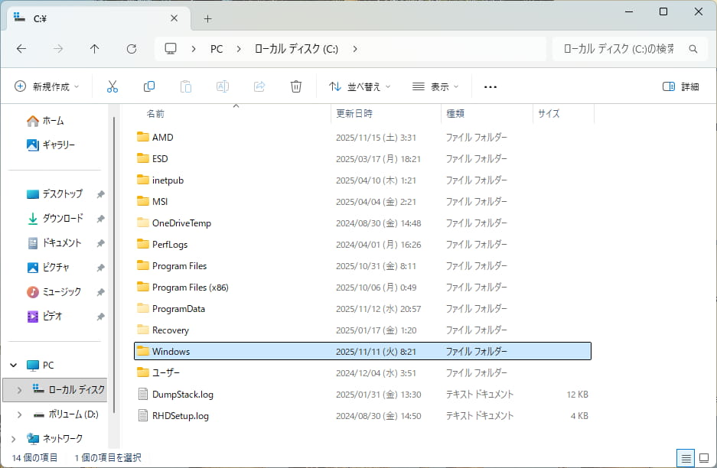The width and height of the screenshot is (717, 468).
Task: Open the 表示 view dropdown
Action: [435, 86]
